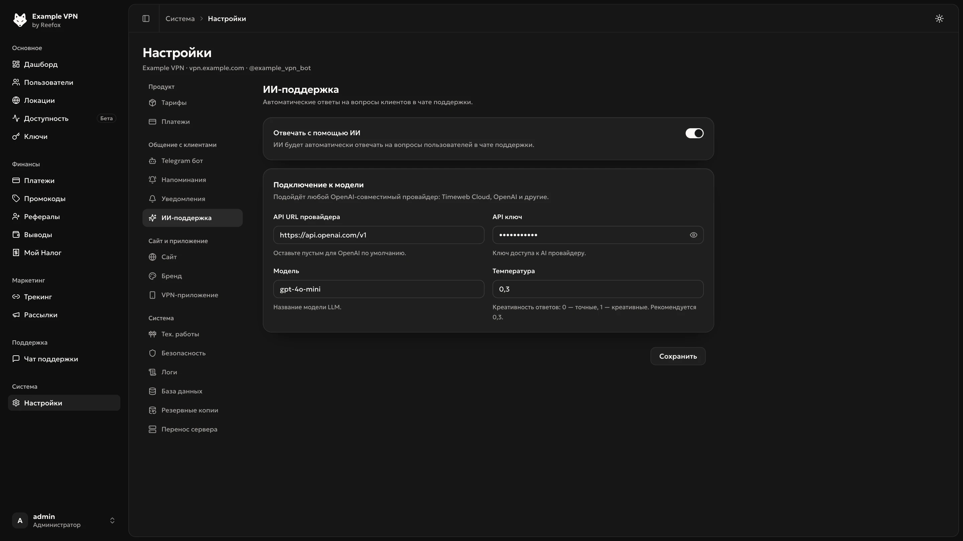
Task: Open the Уведомления settings section
Action: 192,199
